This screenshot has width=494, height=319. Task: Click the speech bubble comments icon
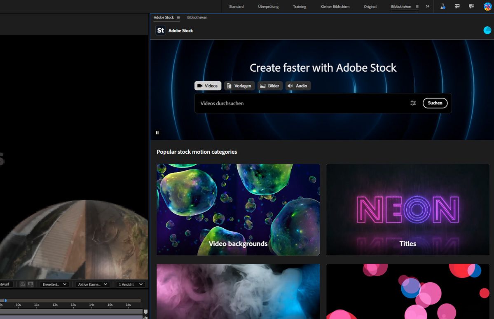(457, 6)
